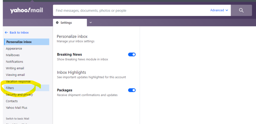Go to Appearance settings

click(x=14, y=49)
